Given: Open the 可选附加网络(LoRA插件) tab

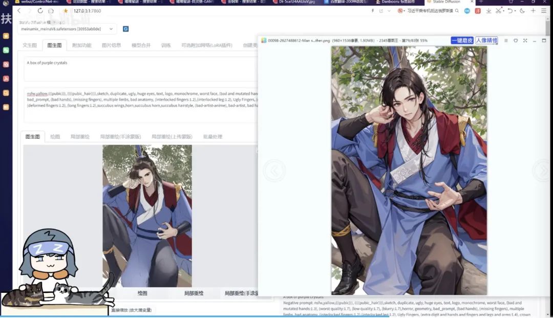Looking at the screenshot, I should (x=207, y=45).
